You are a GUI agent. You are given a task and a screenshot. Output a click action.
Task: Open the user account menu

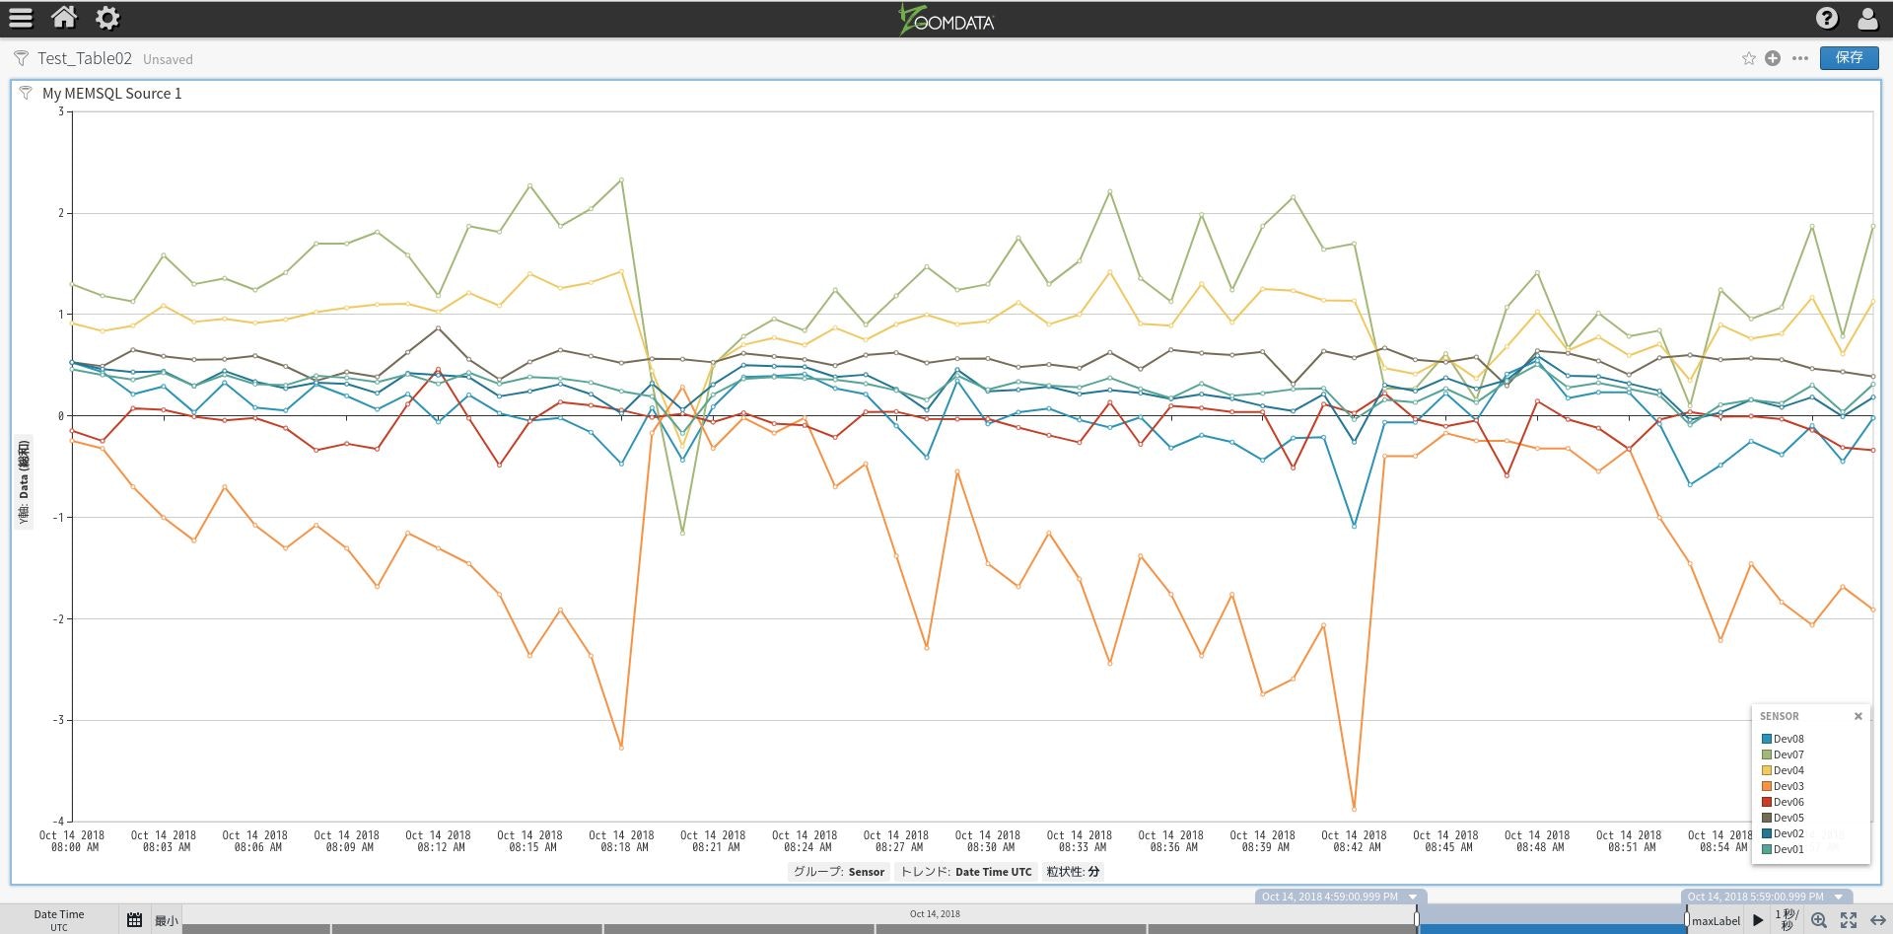coord(1867,18)
